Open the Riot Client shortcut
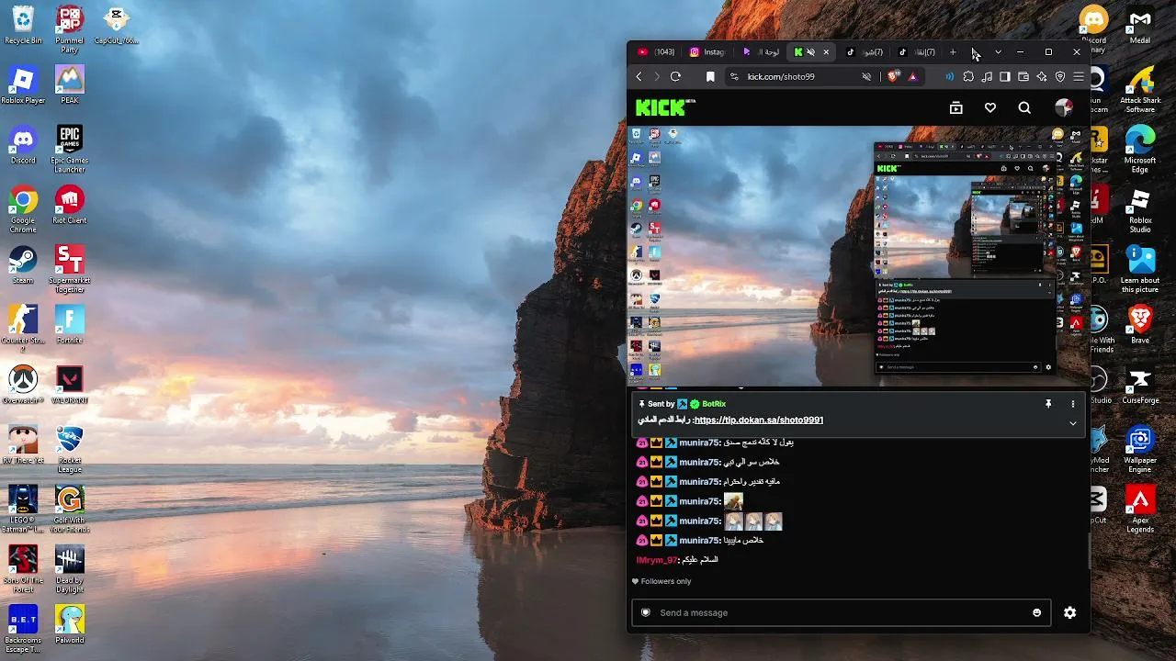Image resolution: width=1176 pixels, height=661 pixels. coord(70,205)
